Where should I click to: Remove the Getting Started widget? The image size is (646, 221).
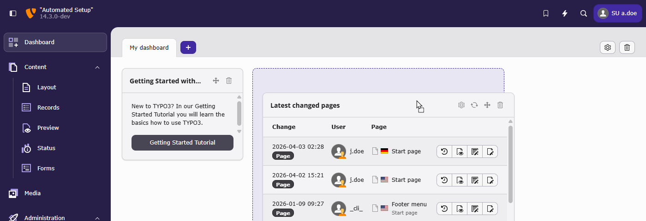tap(229, 81)
